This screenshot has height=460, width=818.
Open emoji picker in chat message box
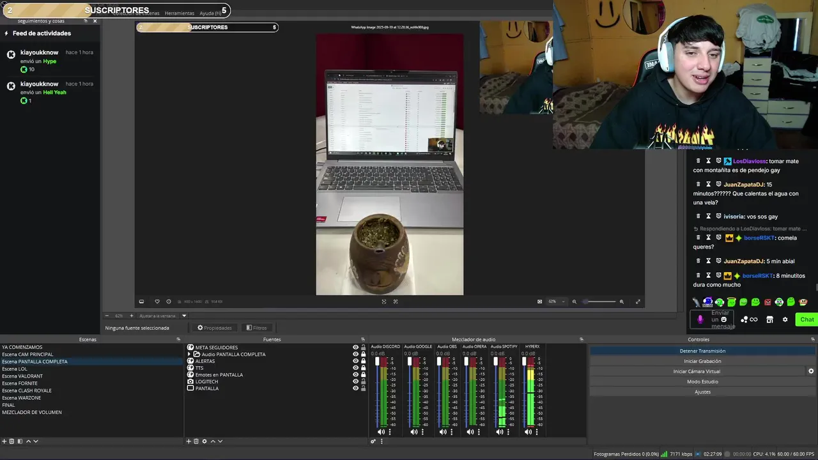[x=723, y=319]
